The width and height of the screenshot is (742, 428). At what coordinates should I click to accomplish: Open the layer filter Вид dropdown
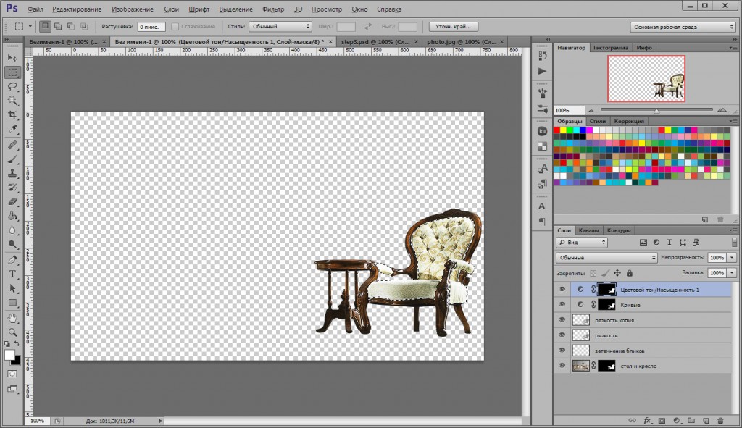click(x=582, y=242)
